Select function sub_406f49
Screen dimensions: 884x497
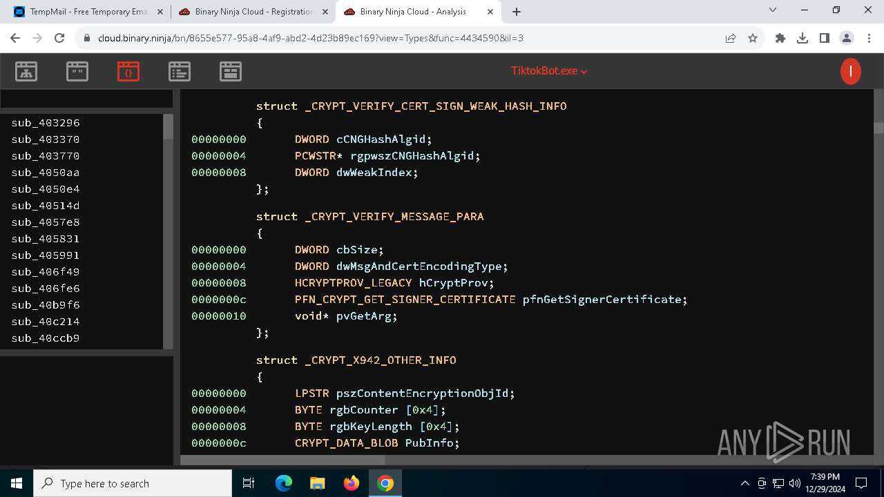[46, 272]
